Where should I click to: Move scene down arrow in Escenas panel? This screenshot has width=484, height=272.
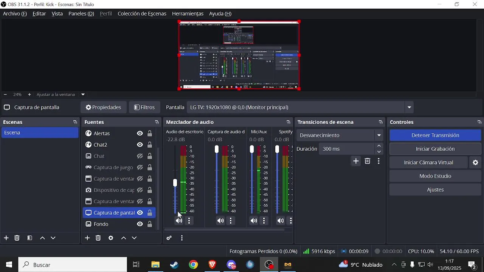click(53, 238)
